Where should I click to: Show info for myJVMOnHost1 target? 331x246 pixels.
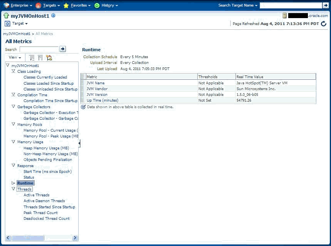[53, 15]
